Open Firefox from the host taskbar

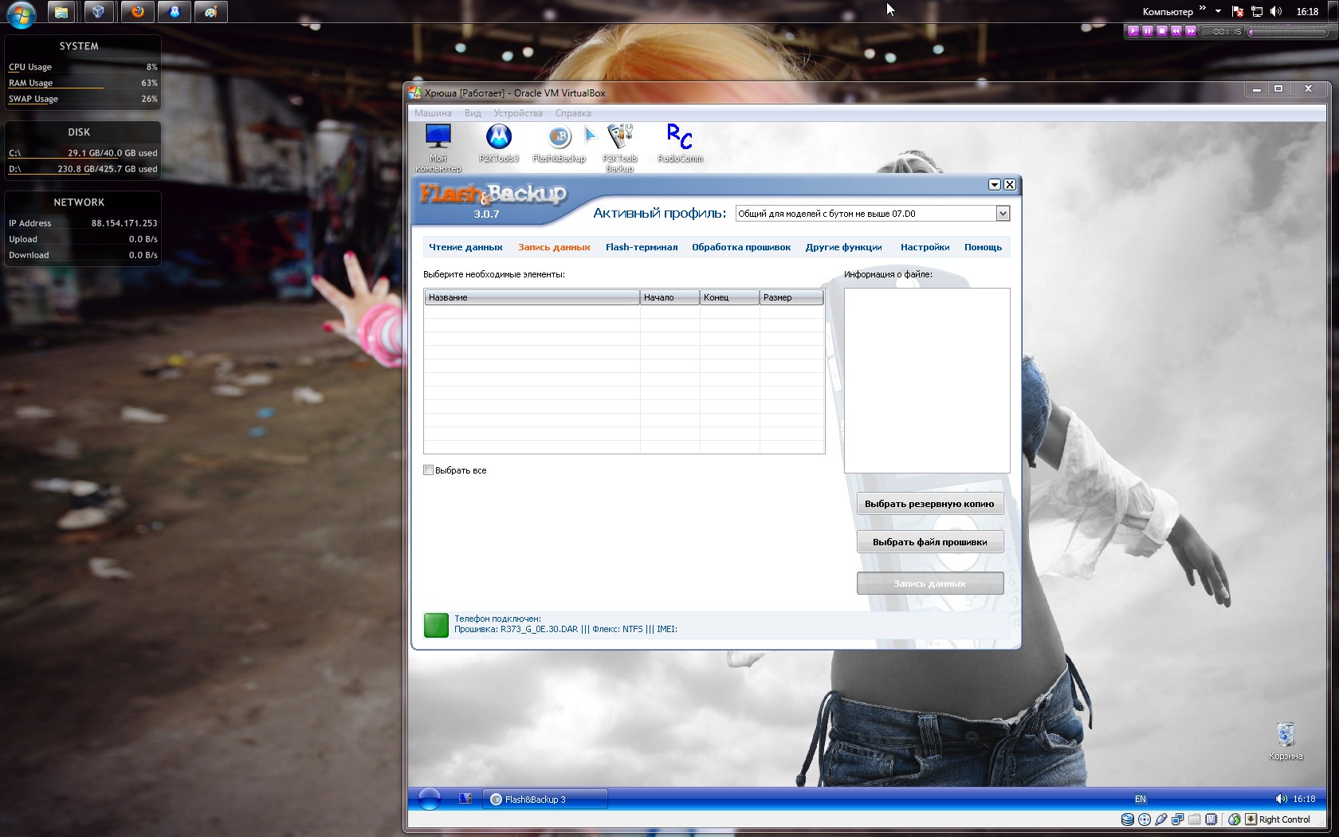coord(137,11)
